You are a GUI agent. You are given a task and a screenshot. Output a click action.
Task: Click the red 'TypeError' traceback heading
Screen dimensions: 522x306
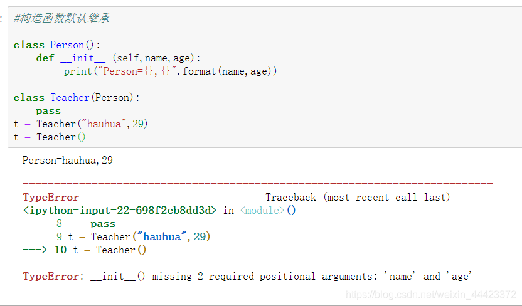coord(51,198)
